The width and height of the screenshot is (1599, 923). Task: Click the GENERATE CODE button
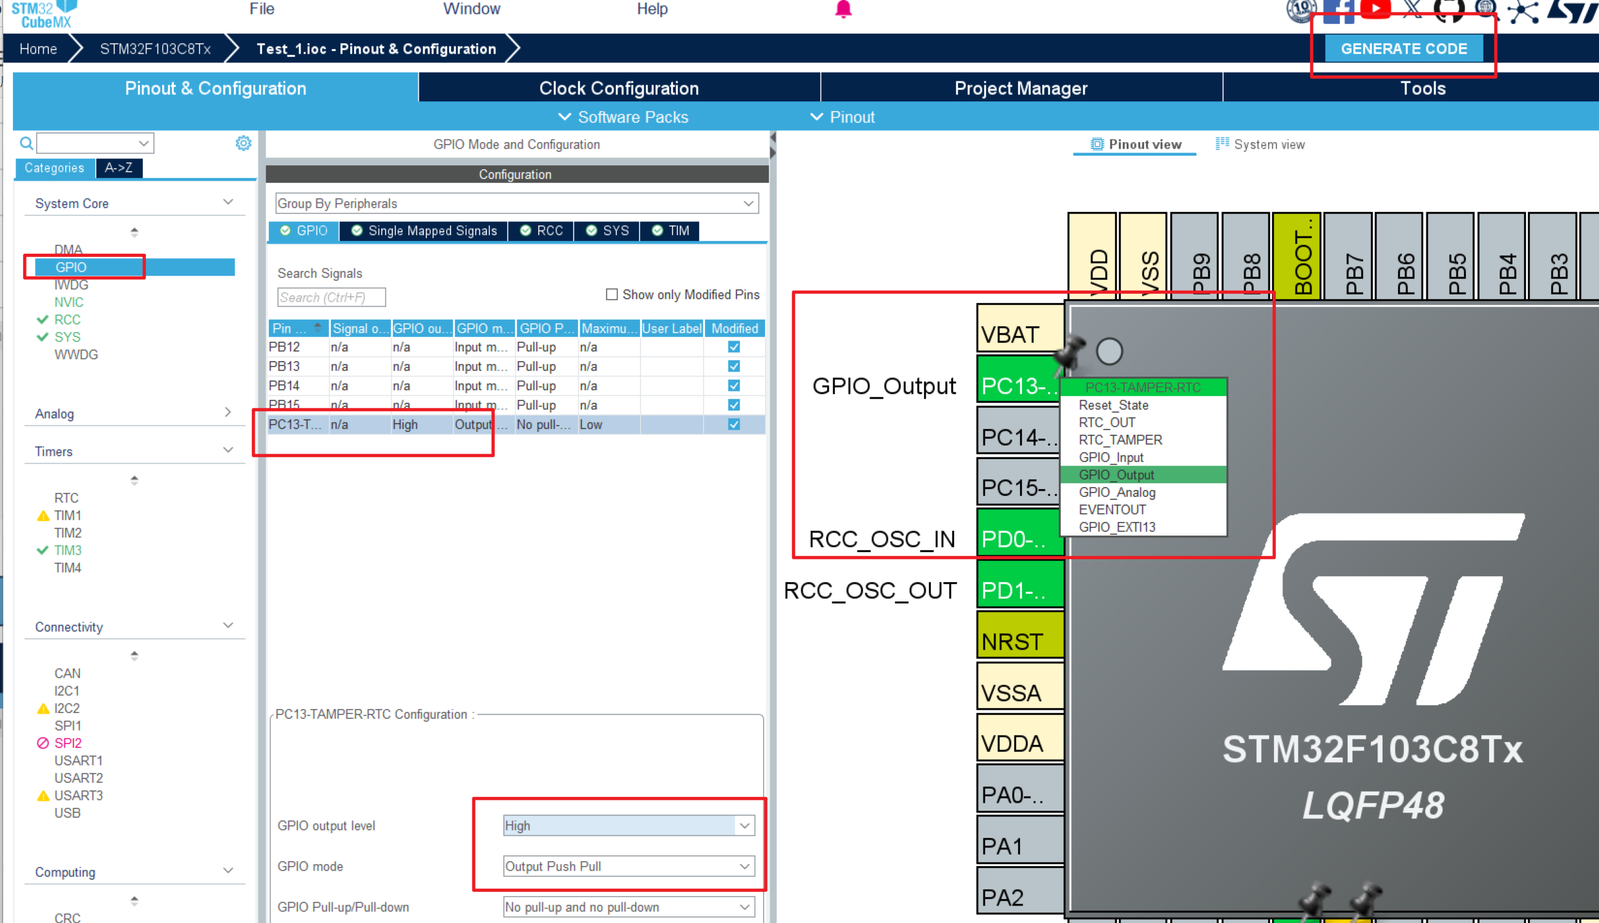click(x=1403, y=49)
